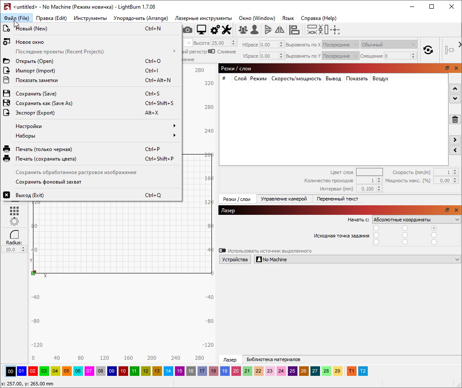Move layer up in Cuts panel

pyautogui.click(x=455, y=89)
